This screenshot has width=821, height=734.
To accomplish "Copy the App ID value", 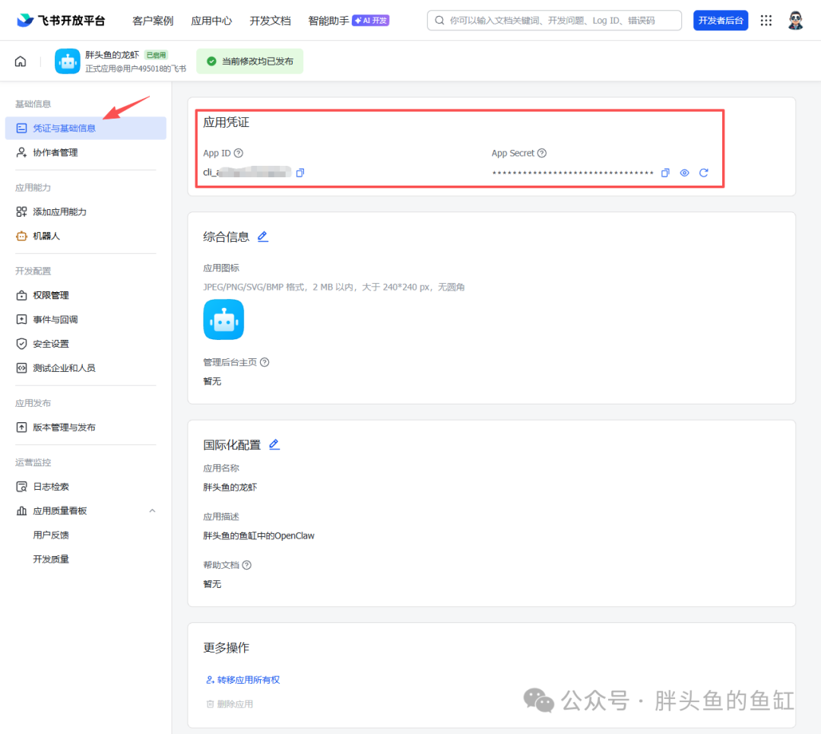I will [300, 173].
